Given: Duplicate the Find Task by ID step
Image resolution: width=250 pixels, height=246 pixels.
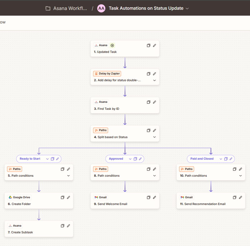Looking at the screenshot, I should (148, 102).
